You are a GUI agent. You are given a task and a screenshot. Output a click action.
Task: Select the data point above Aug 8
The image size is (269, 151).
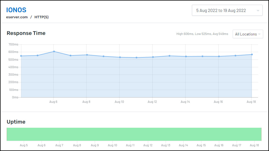[87, 55]
